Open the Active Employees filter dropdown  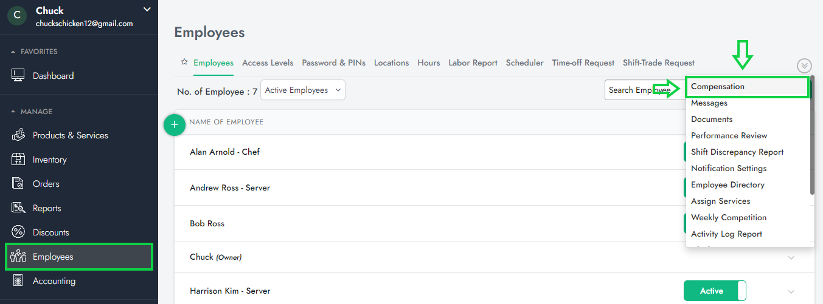tap(303, 90)
